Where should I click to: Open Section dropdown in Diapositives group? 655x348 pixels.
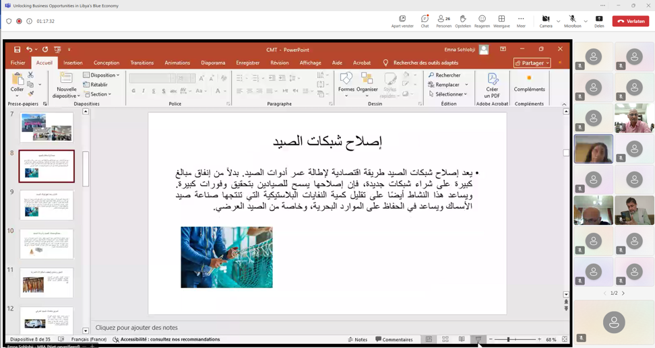coord(98,94)
